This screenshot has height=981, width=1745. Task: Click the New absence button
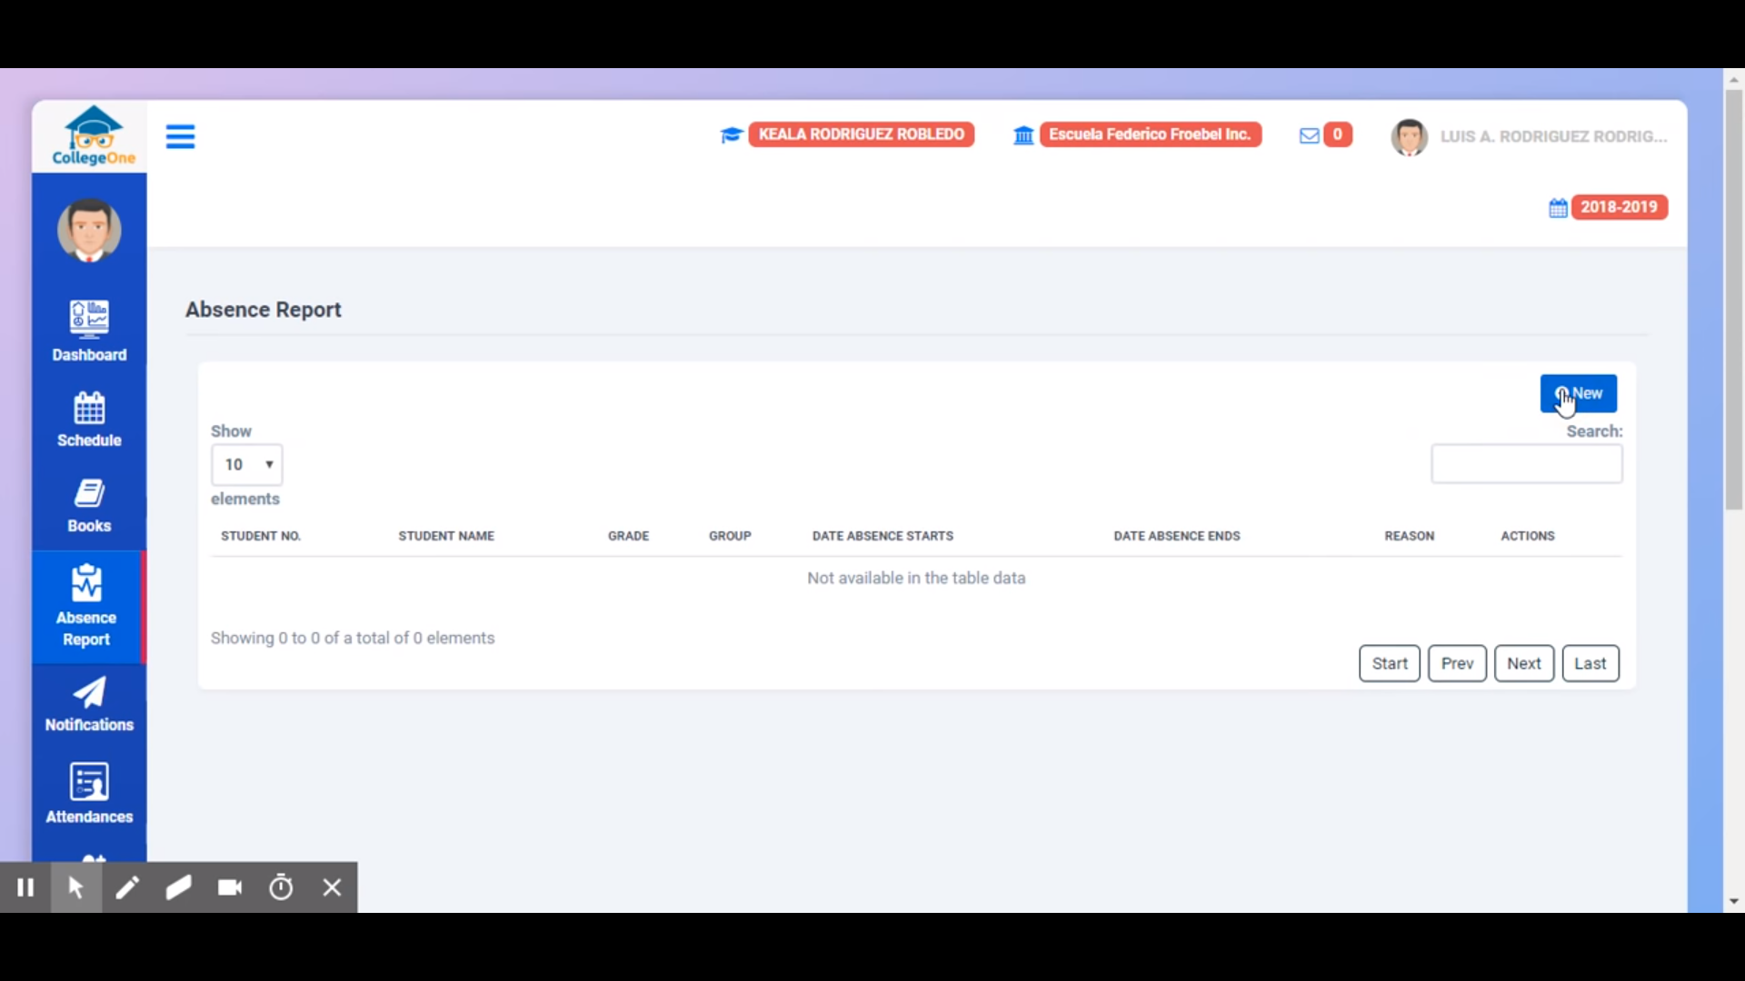point(1578,393)
